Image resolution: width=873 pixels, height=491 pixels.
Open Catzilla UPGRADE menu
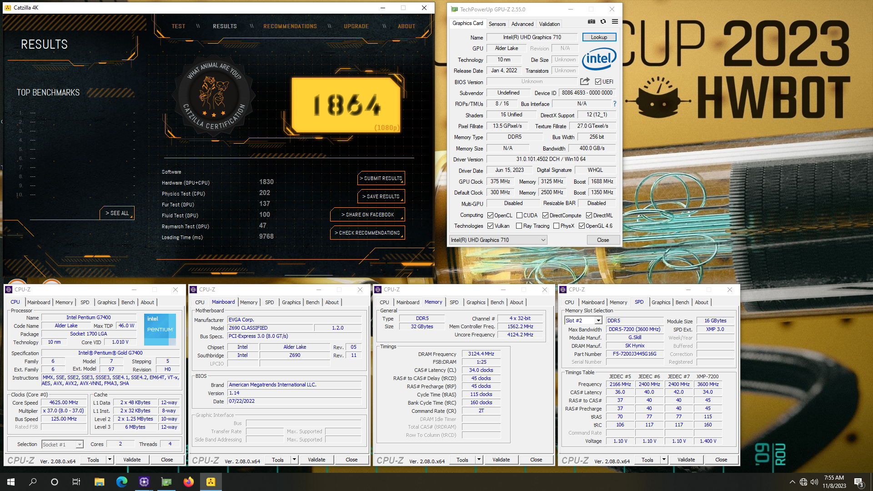[356, 26]
